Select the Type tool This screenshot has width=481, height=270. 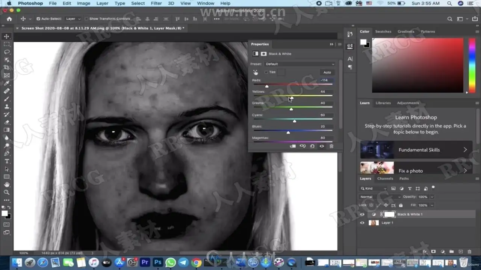pos(7,161)
